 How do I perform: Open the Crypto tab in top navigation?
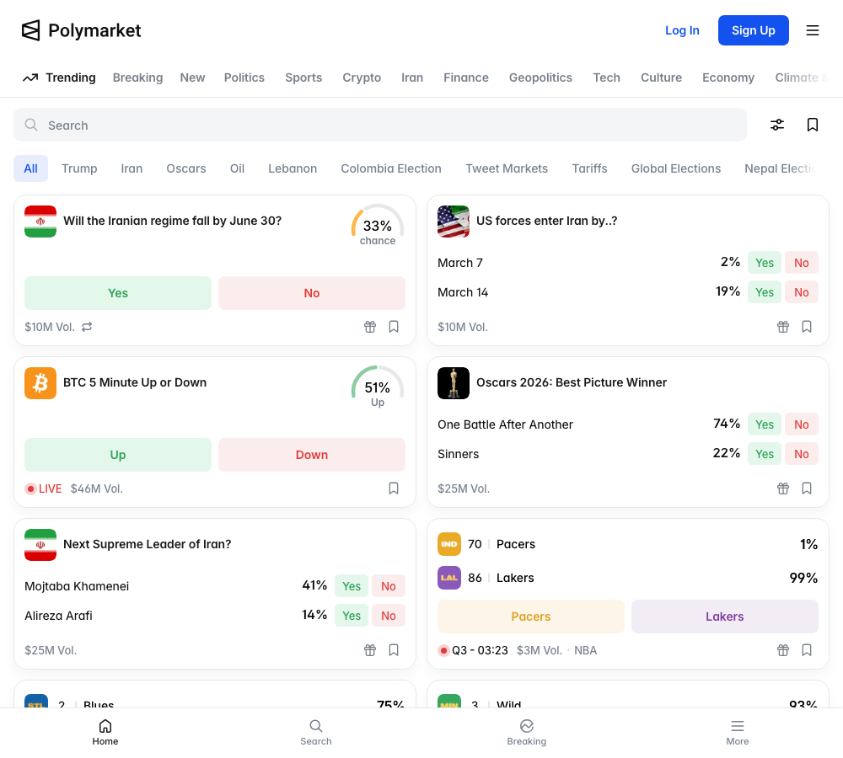pos(362,77)
